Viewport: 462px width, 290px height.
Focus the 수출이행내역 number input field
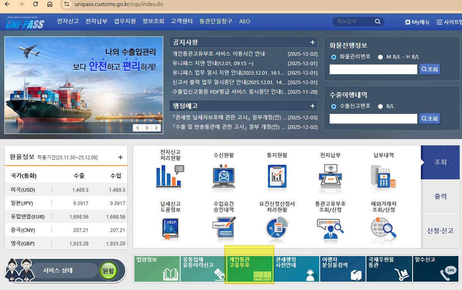pyautogui.click(x=373, y=119)
